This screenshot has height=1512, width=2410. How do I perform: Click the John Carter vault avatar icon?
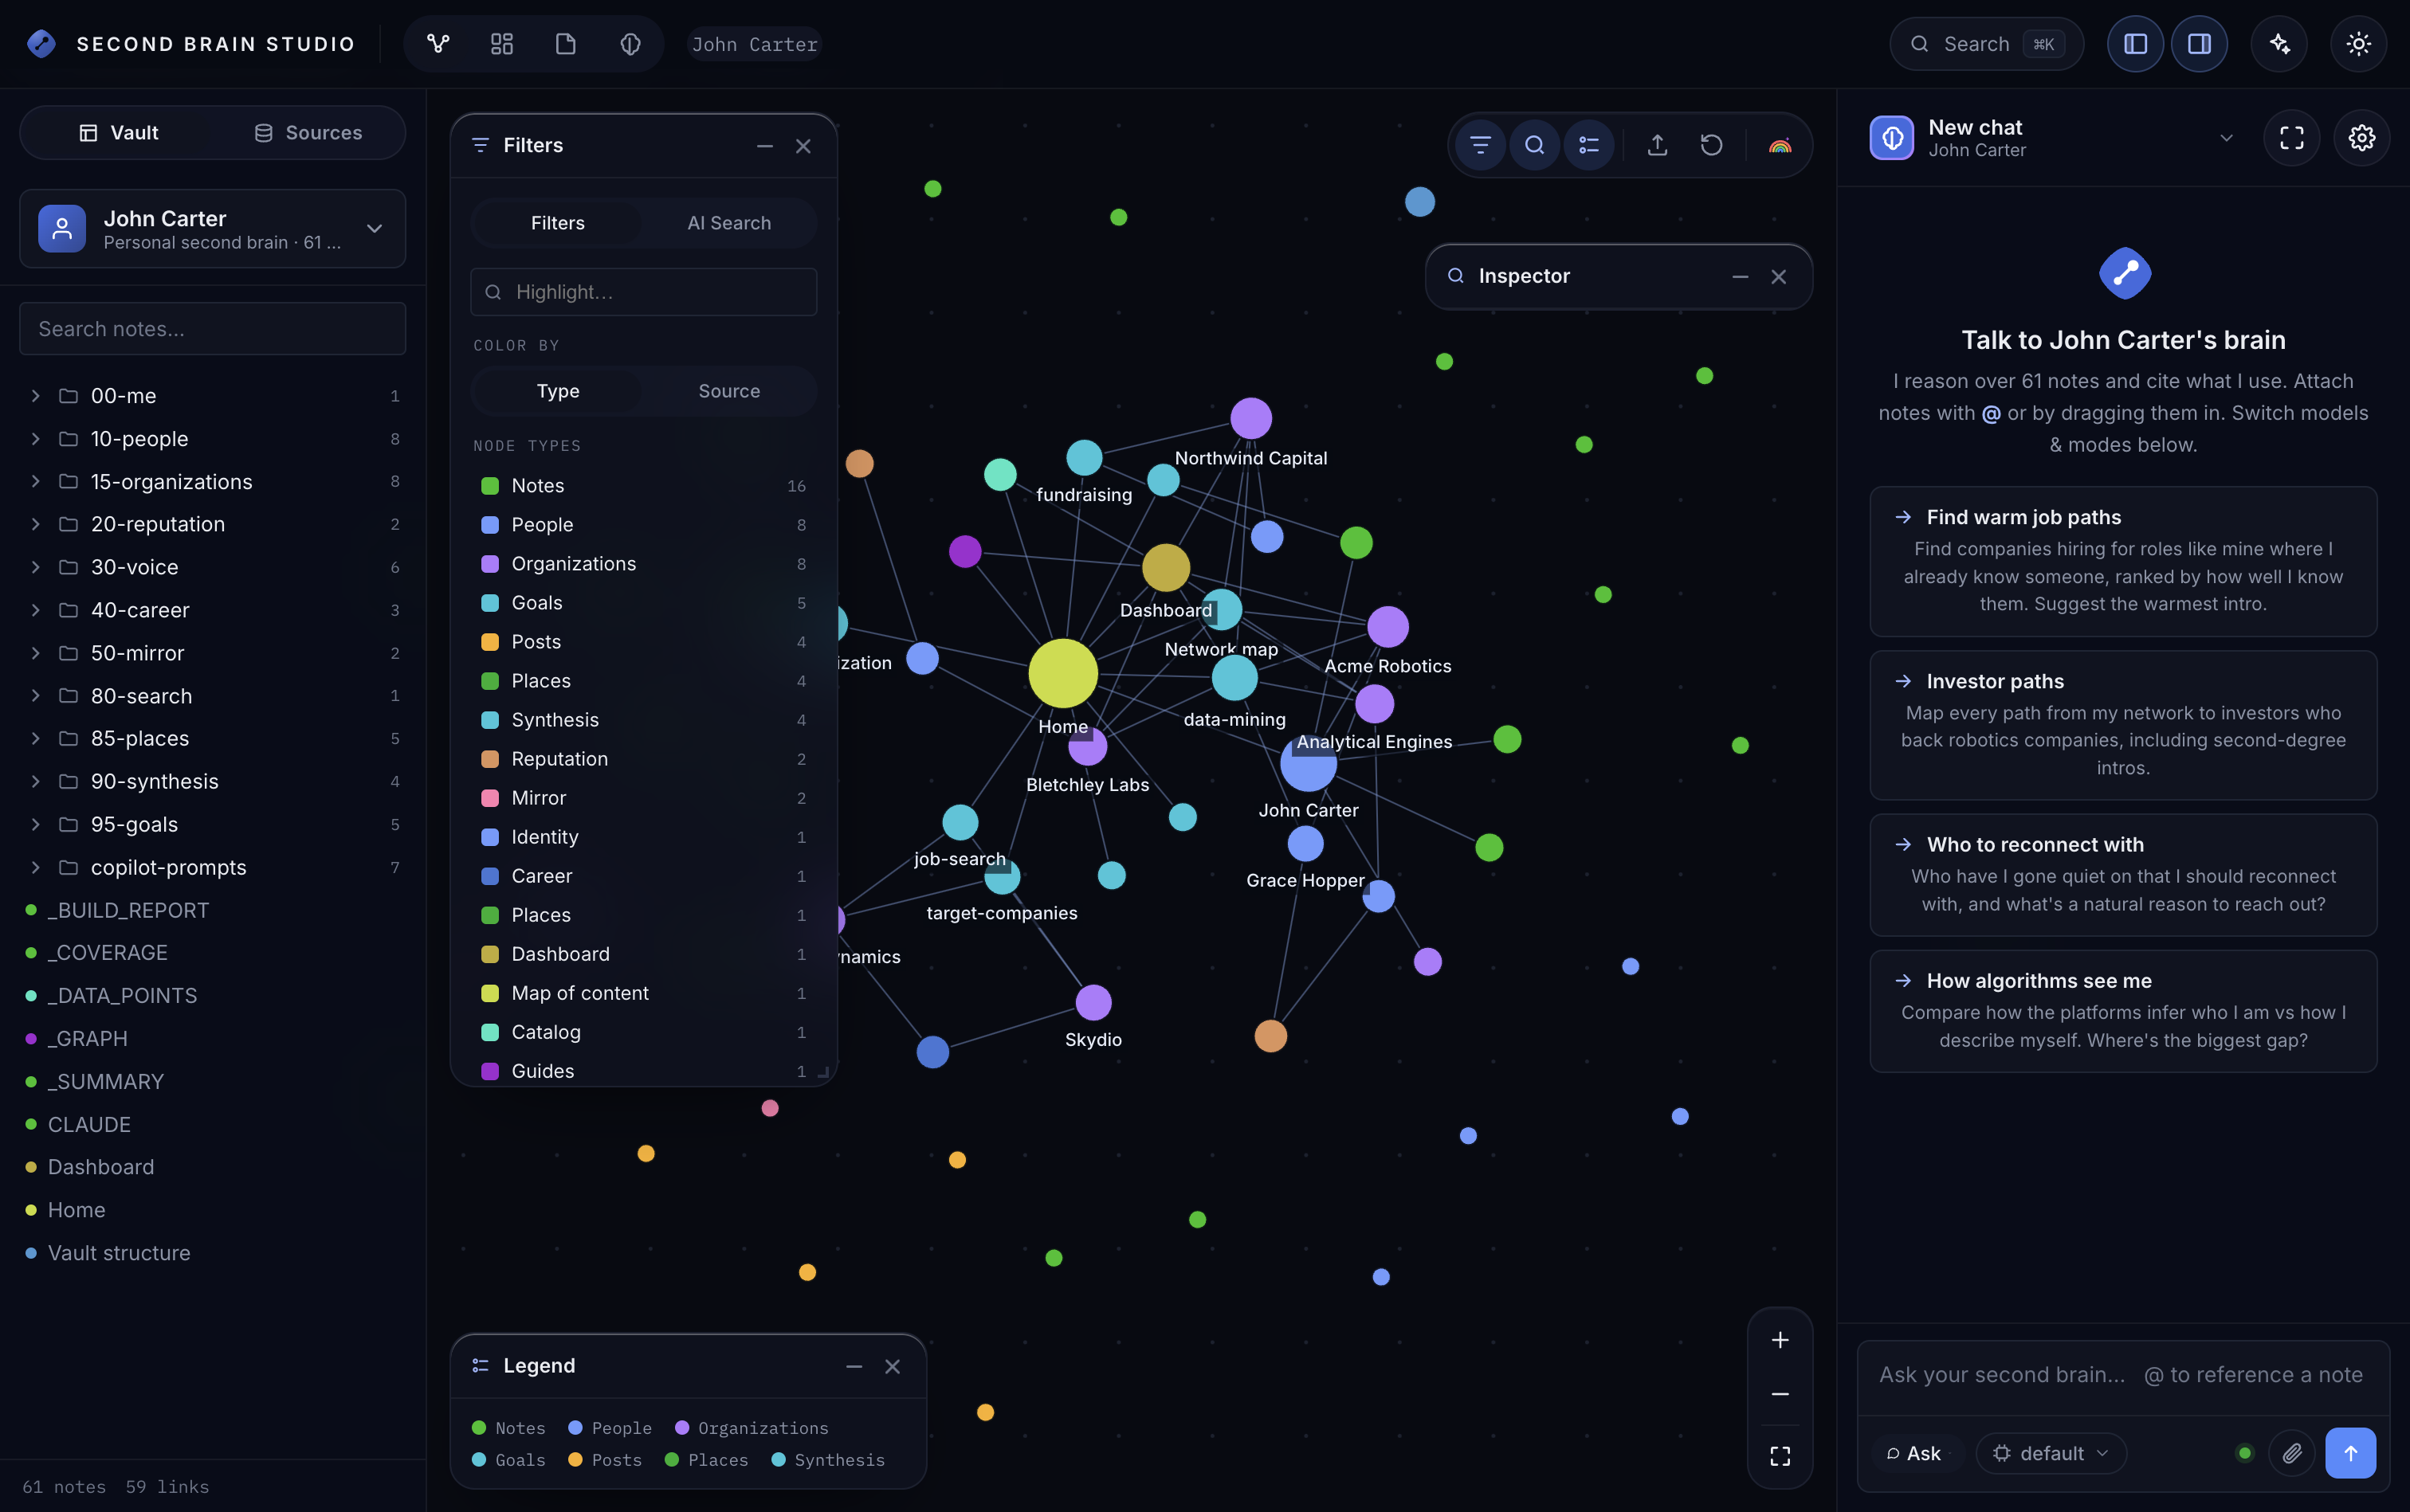tap(62, 229)
